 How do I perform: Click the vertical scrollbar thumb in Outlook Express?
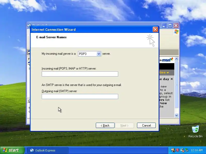pyautogui.click(x=176, y=84)
